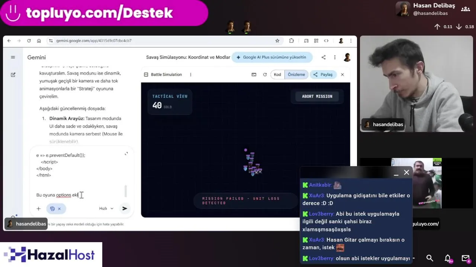This screenshot has width=476, height=267.
Task: Switch to the Önizleme tab
Action: pyautogui.click(x=296, y=75)
